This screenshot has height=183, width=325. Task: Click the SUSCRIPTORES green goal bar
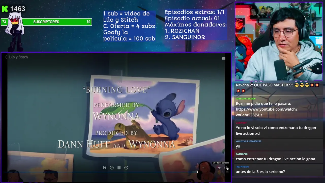[x=46, y=22]
